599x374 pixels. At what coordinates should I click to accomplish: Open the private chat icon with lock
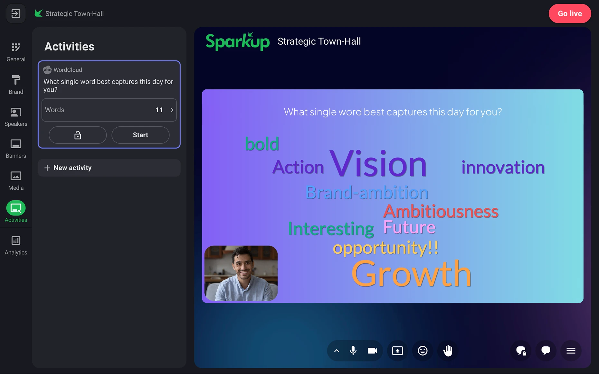pos(521,351)
